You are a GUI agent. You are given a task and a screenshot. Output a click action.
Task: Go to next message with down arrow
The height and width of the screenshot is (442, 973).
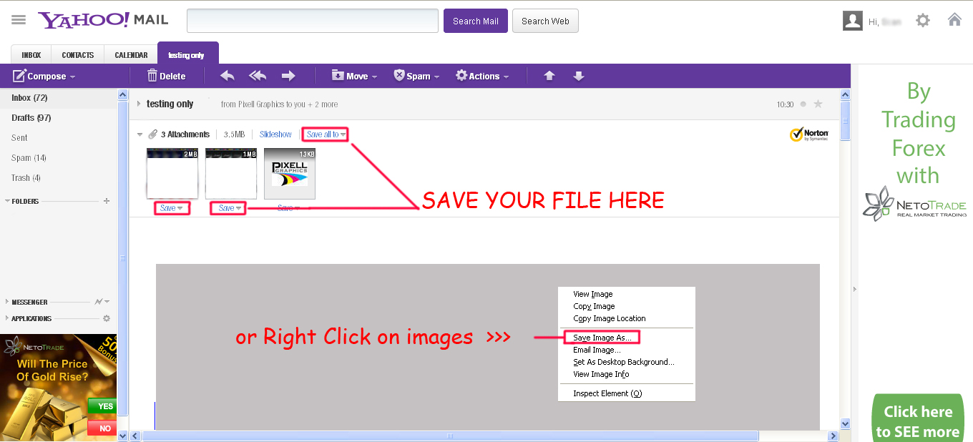[579, 76]
